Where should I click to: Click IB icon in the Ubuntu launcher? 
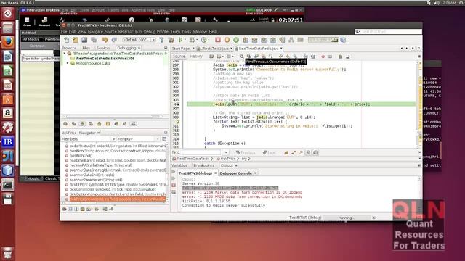(8, 142)
